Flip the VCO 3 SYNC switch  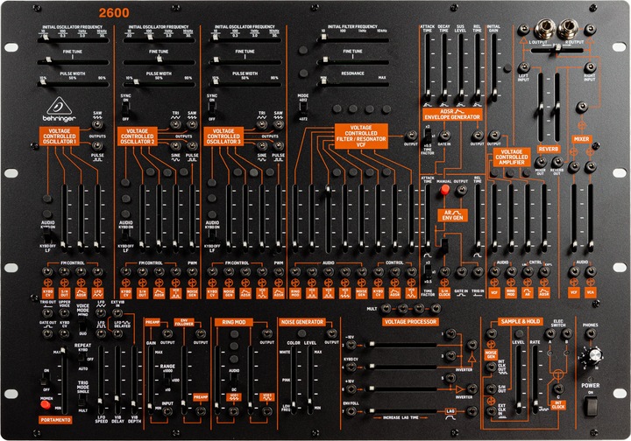(x=212, y=107)
